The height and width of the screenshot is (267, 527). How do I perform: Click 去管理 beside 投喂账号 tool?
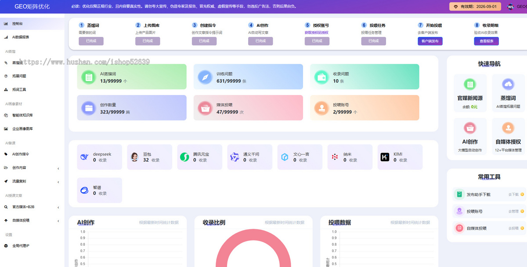(513, 212)
